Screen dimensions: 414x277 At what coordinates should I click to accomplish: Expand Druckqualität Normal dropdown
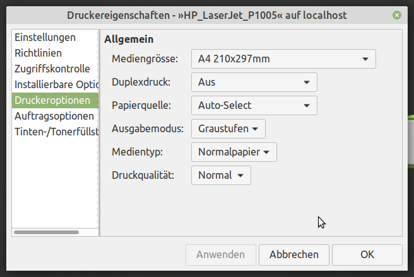click(x=221, y=176)
